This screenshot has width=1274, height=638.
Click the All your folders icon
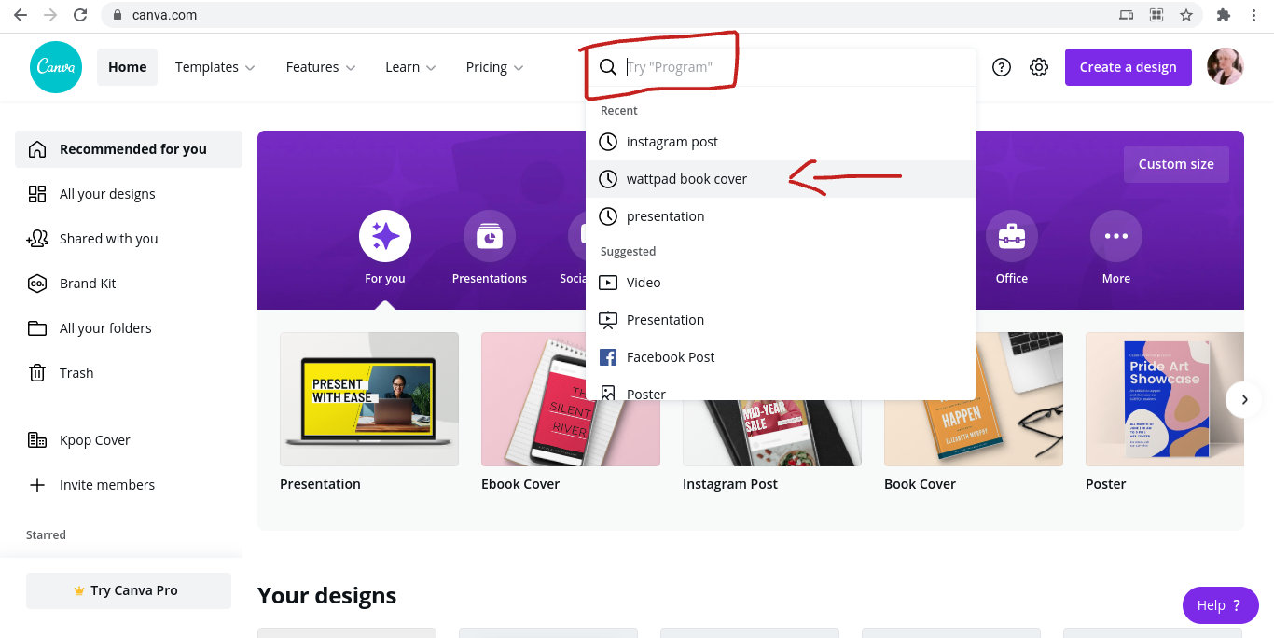[37, 328]
